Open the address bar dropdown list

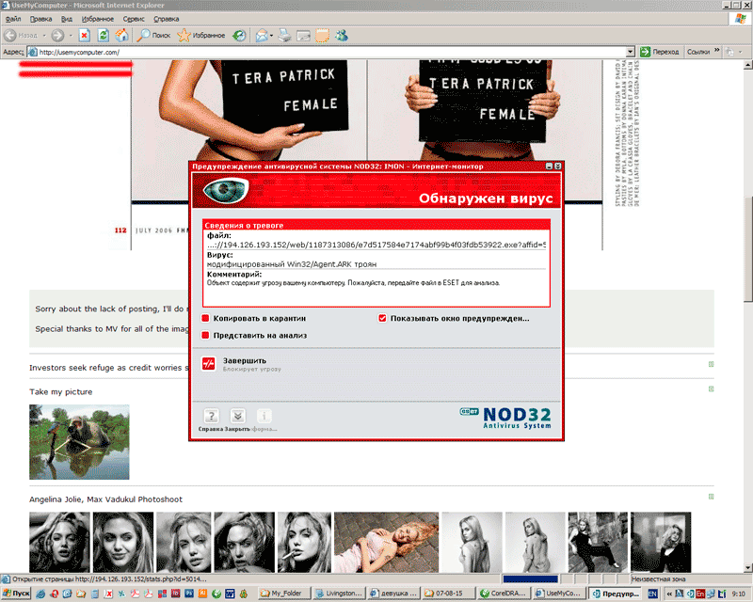630,52
